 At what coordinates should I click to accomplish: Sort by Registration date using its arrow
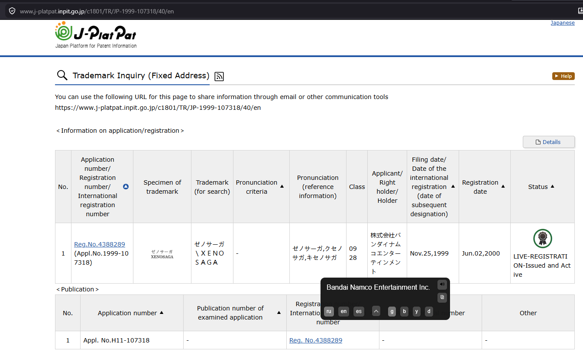coord(503,186)
